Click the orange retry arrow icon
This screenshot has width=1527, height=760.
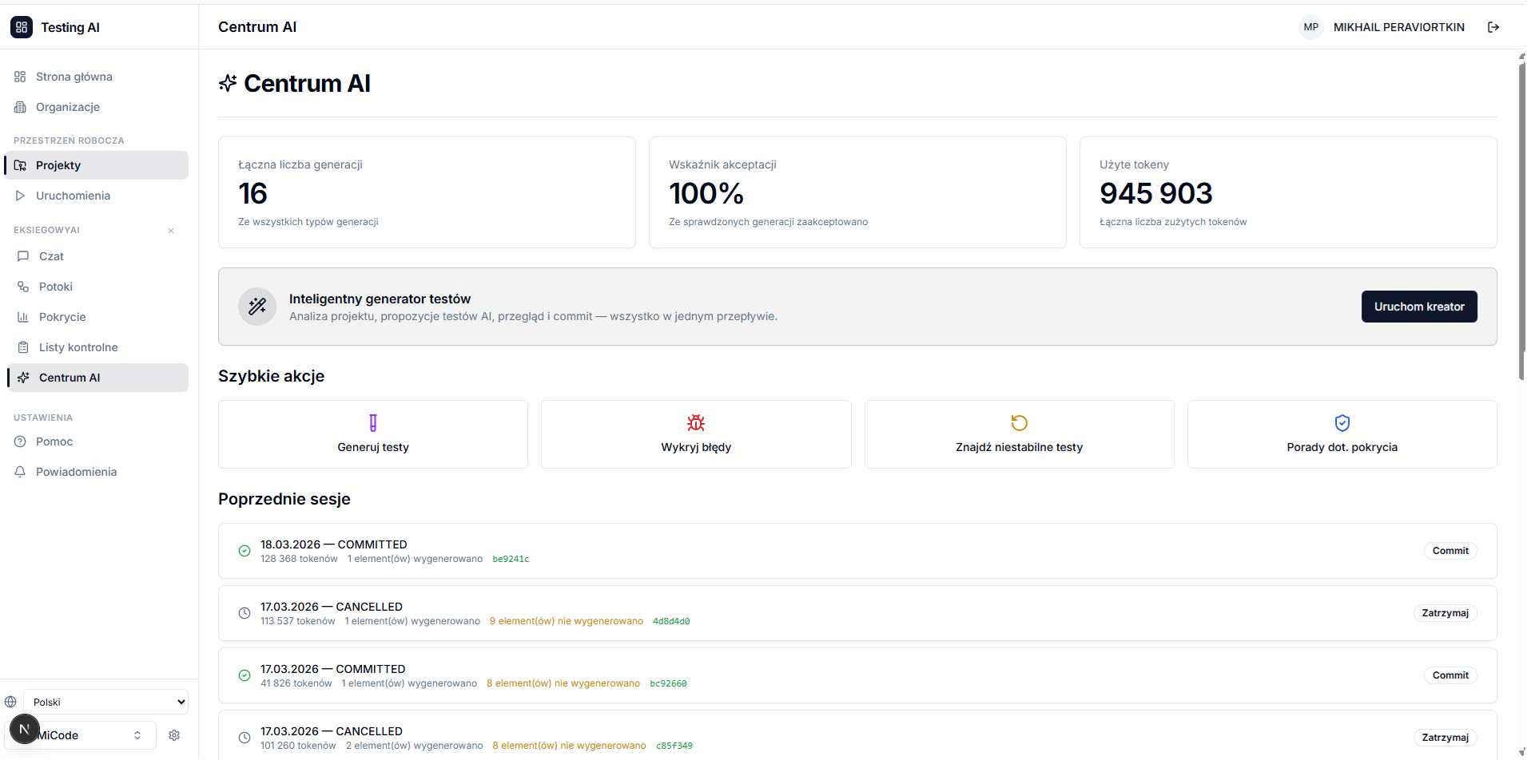(x=1020, y=423)
